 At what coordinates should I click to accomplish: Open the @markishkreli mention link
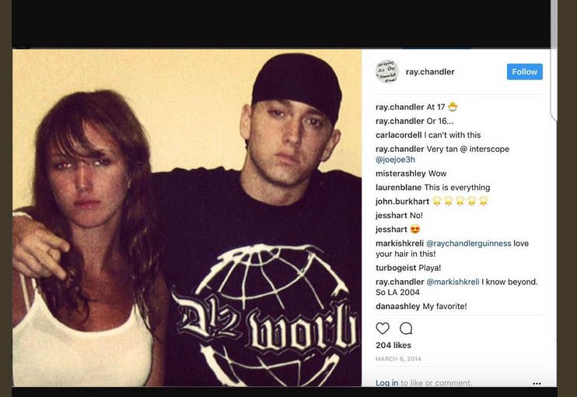[x=453, y=282]
